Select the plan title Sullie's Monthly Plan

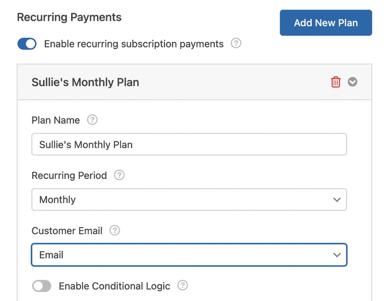click(85, 82)
